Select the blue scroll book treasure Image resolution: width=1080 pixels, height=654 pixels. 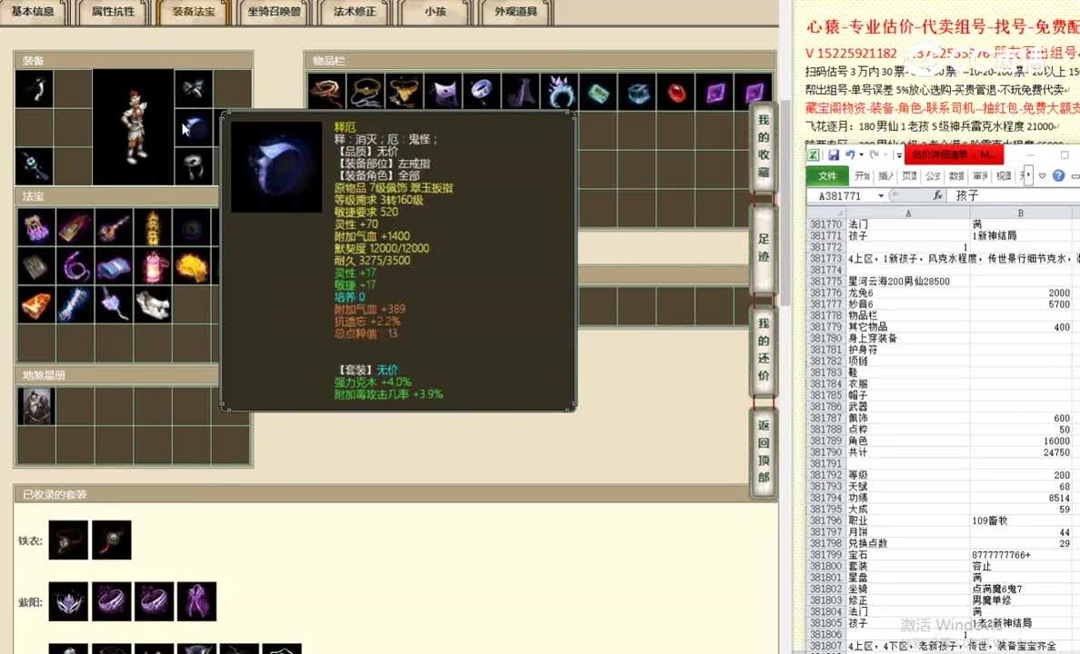(114, 266)
